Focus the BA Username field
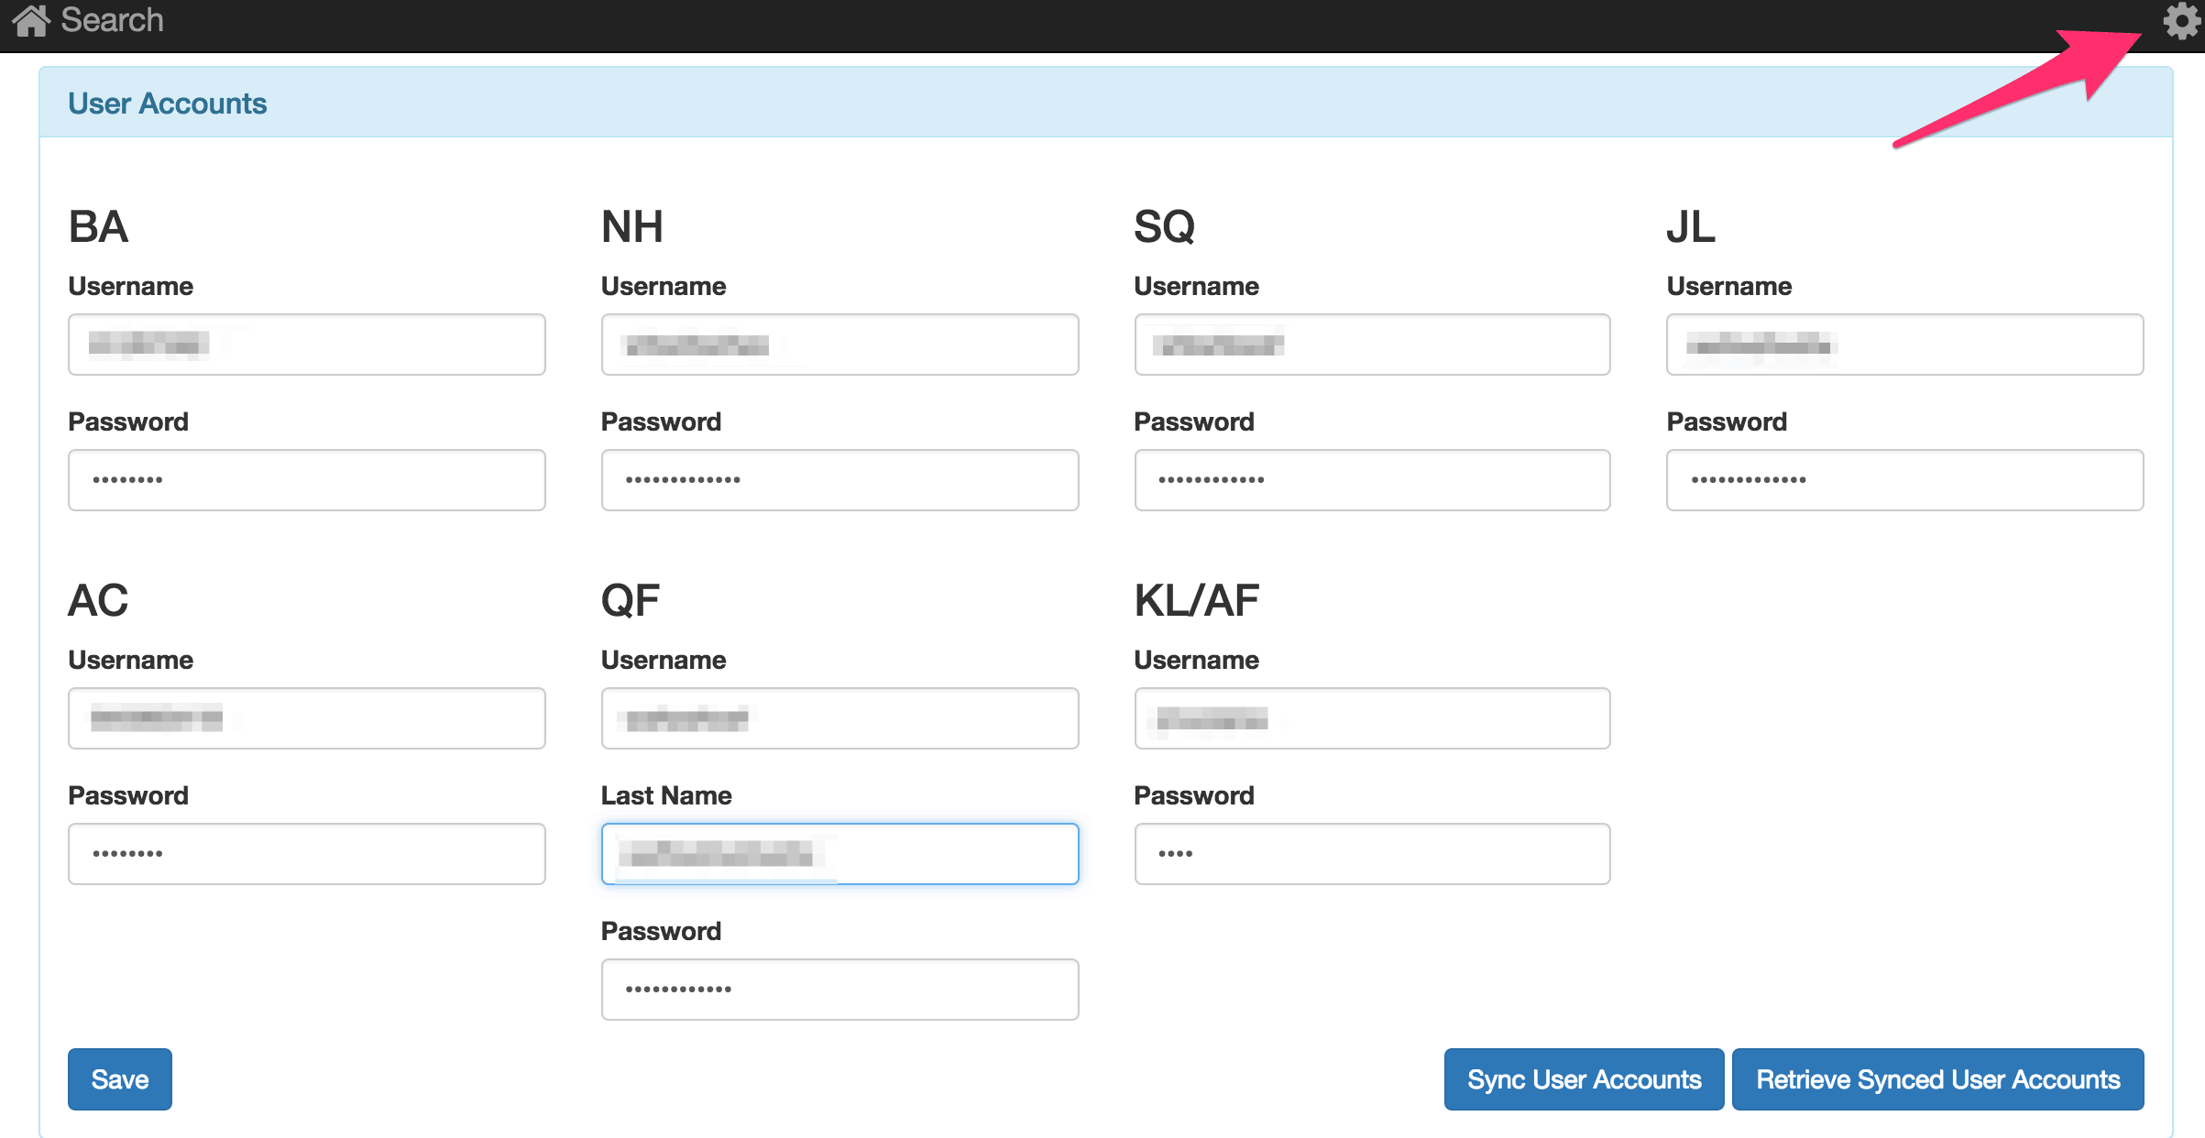This screenshot has height=1138, width=2205. pos(306,345)
